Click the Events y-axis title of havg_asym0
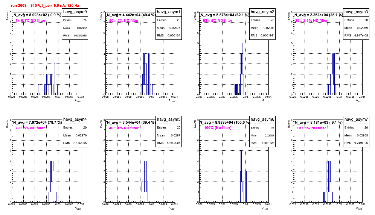This screenshot has height=215, width=375. 7,16
